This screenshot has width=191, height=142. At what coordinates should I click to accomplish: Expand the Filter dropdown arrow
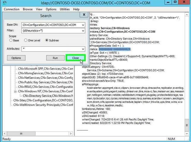83,31
